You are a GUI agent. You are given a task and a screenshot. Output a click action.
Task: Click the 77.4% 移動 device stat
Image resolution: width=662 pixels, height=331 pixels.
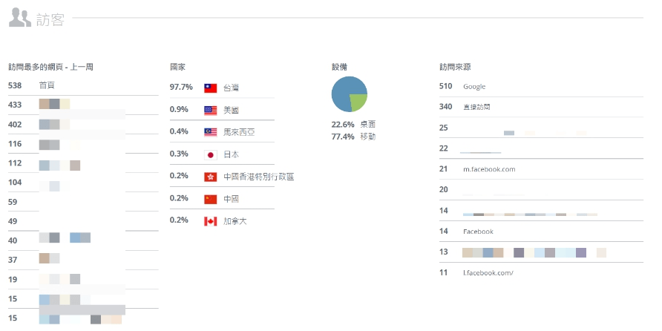tap(354, 137)
